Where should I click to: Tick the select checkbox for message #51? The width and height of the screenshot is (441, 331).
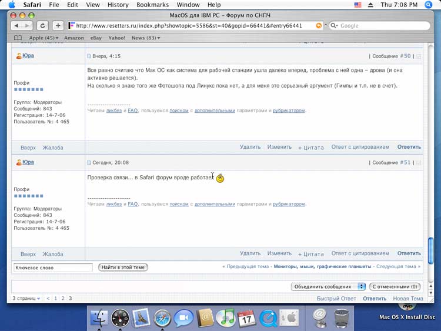[419, 162]
